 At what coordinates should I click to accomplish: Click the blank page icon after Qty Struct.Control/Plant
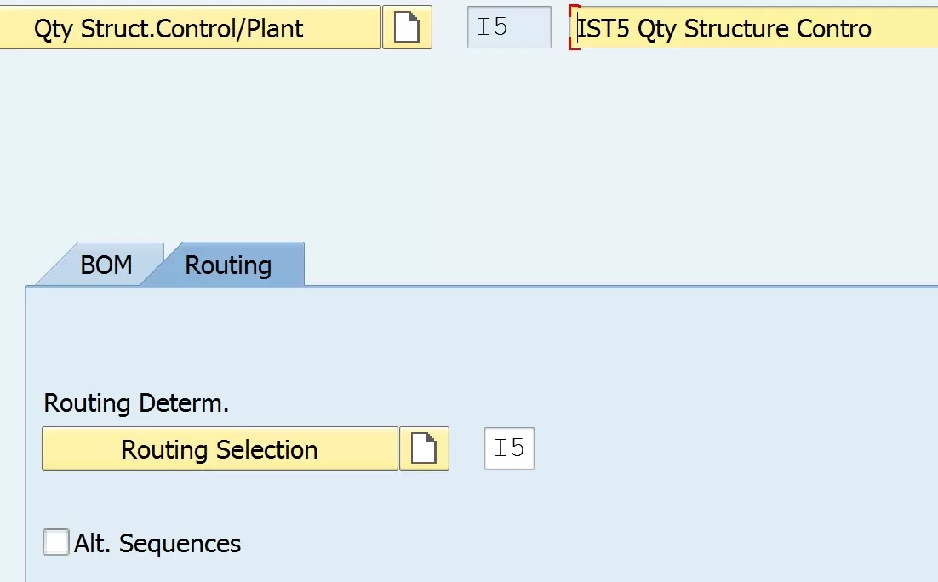coord(407,27)
